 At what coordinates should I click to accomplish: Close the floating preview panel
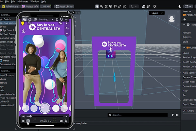pyautogui.click(x=73, y=12)
